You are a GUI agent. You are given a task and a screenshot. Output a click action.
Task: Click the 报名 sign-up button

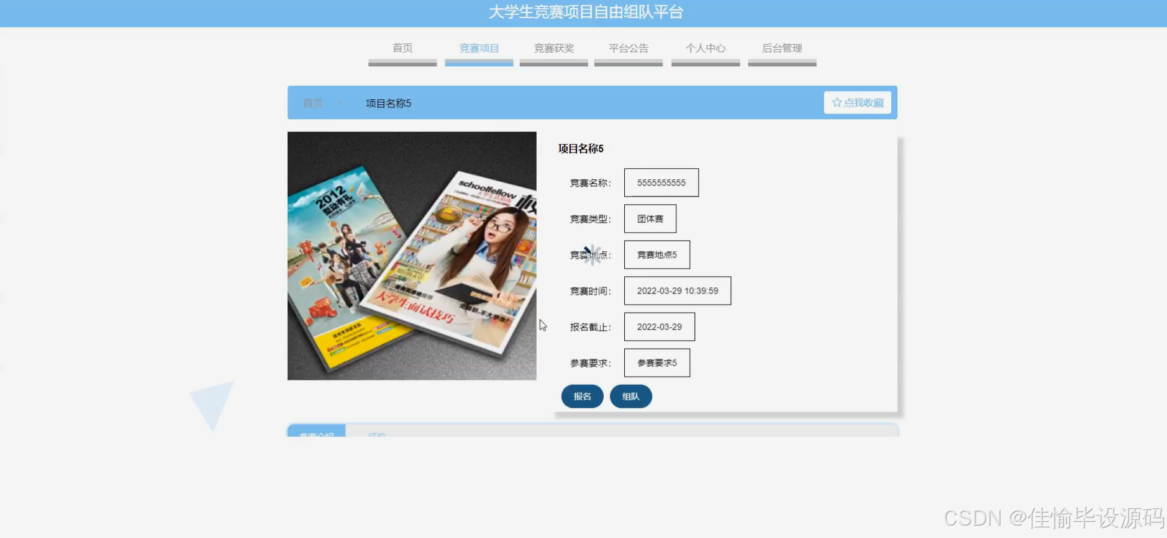(583, 397)
